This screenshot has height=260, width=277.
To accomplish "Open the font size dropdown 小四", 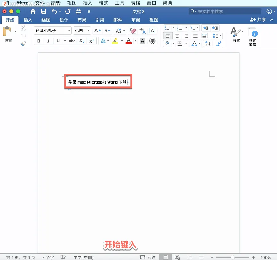I will [88, 30].
